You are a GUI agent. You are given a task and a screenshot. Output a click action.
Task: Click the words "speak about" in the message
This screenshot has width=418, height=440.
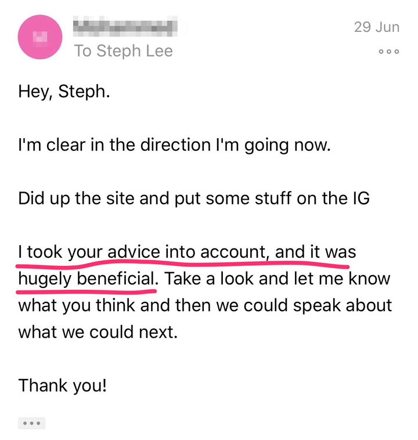coord(346,305)
